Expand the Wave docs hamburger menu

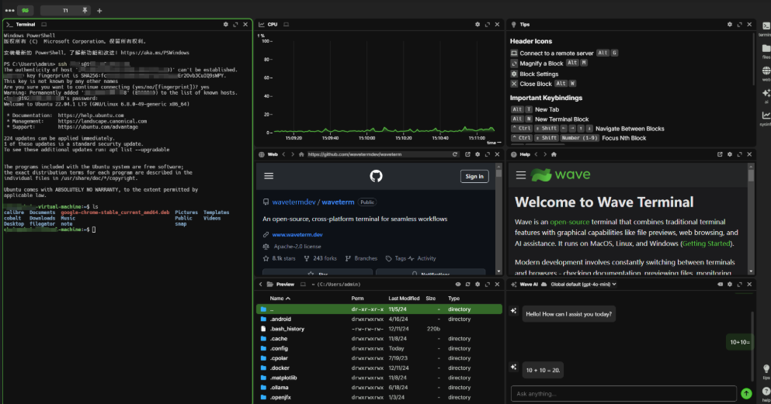(x=520, y=175)
